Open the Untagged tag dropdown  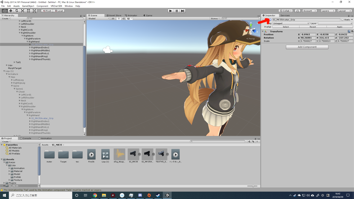291,23
